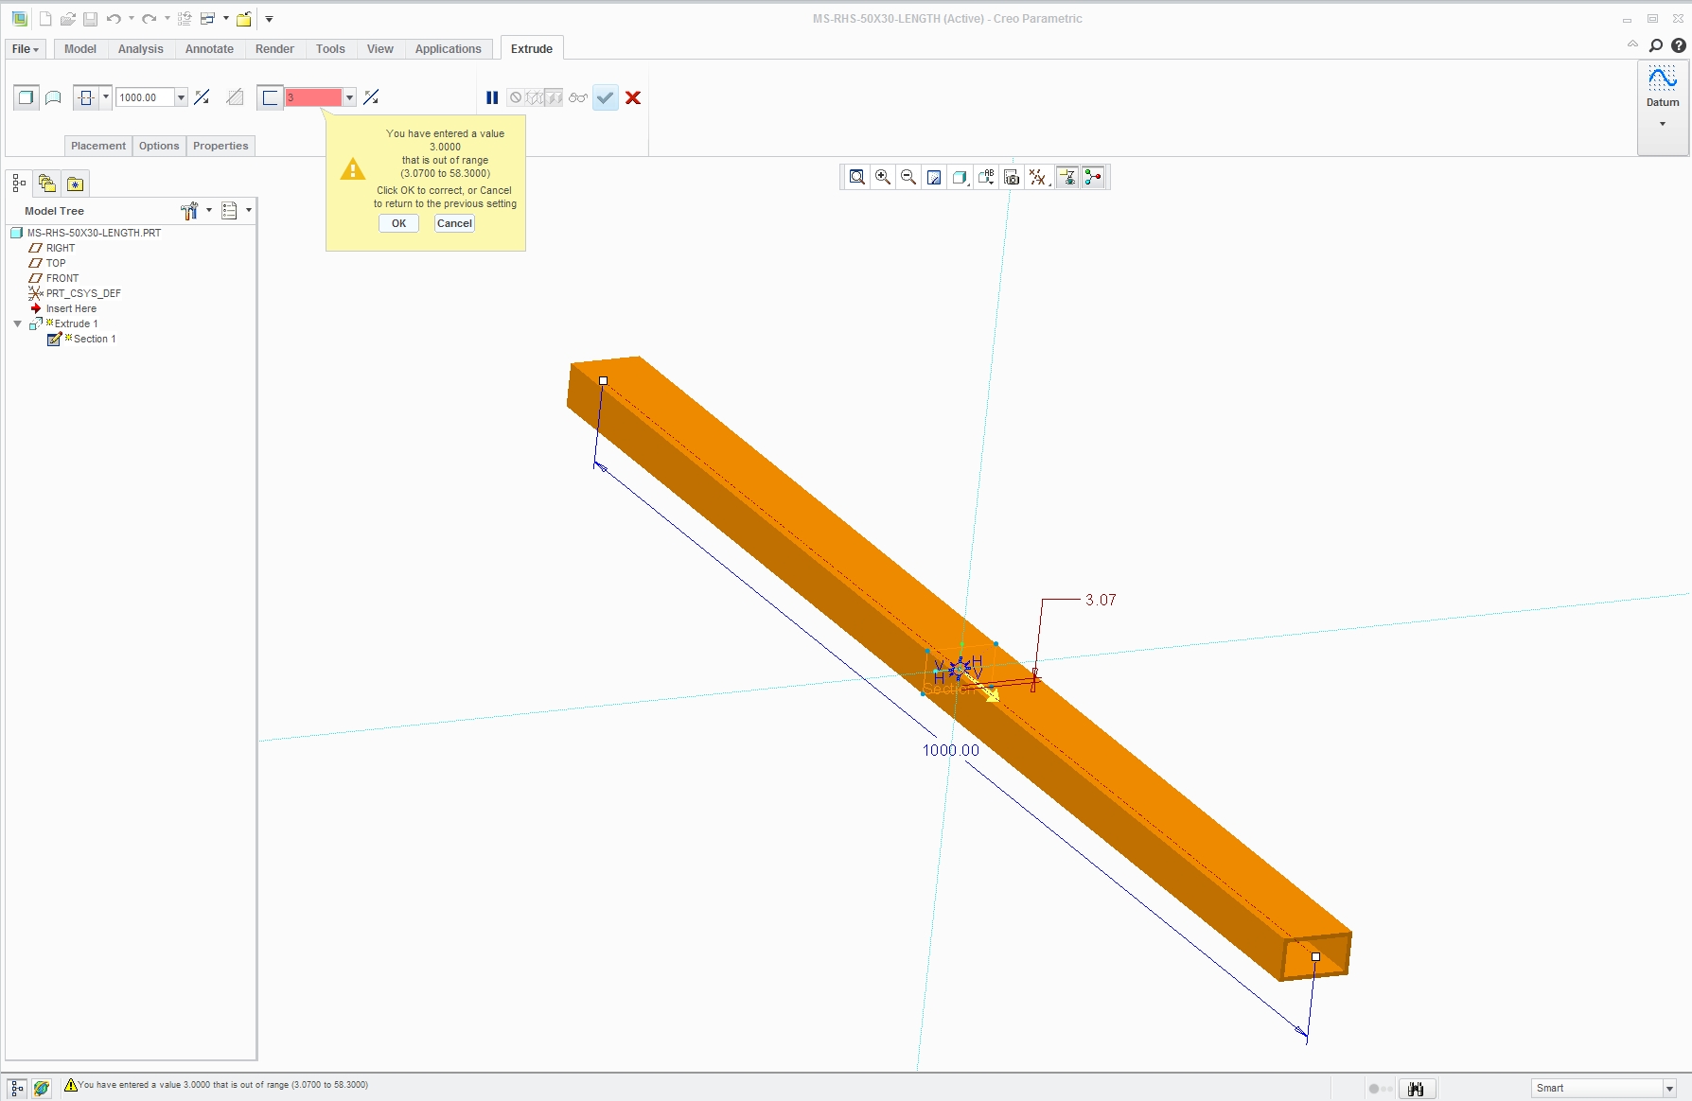Open the Analysis ribbon tab
The width and height of the screenshot is (1692, 1101).
pos(140,49)
